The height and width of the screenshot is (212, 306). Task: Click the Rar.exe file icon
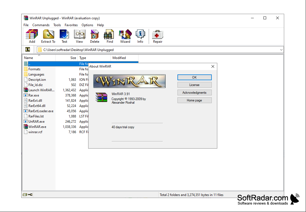(26, 95)
